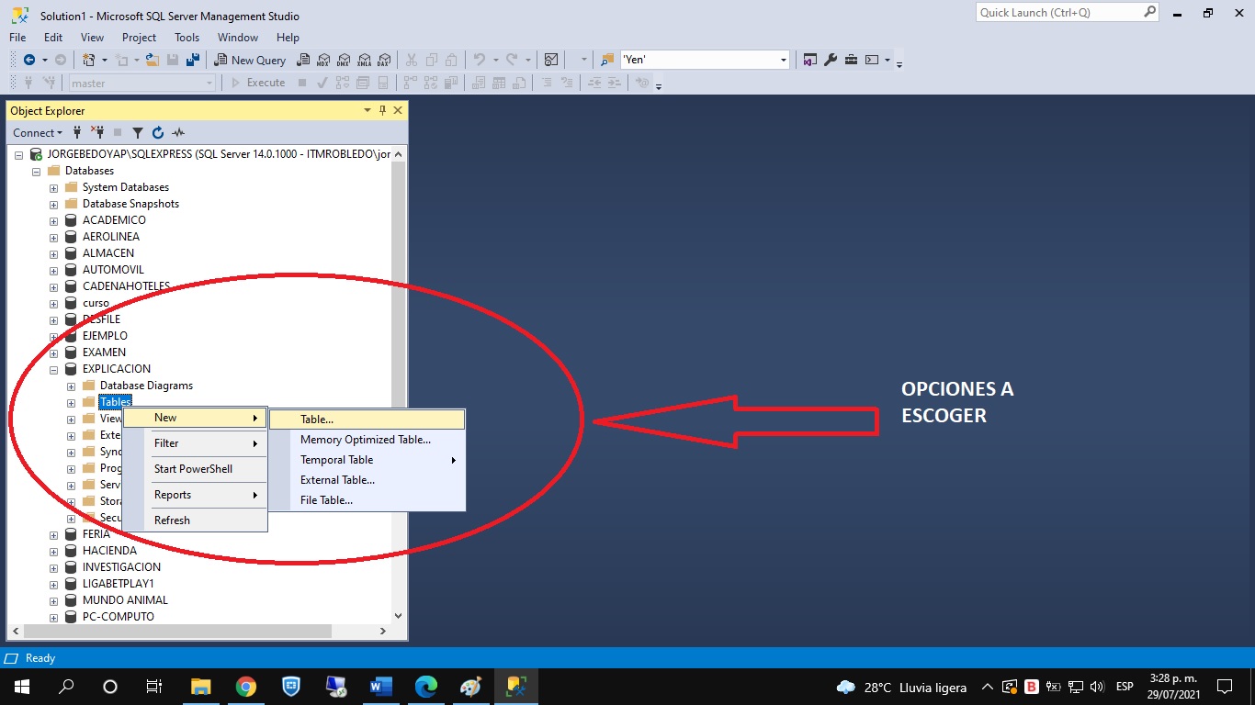Collapse the Databases folder node

(x=37, y=171)
